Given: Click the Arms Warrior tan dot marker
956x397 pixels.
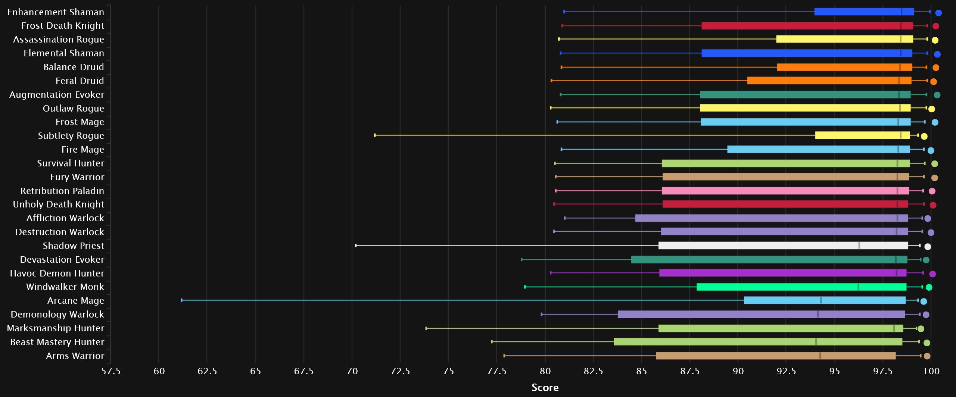Looking at the screenshot, I should [x=927, y=356].
